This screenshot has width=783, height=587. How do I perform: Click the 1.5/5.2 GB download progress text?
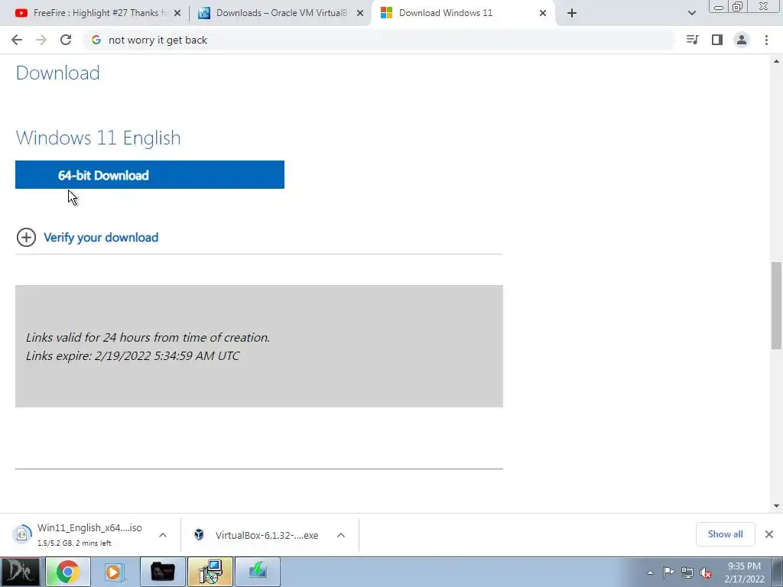74,543
